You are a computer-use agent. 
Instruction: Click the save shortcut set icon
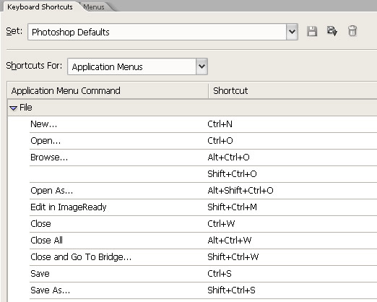pos(312,31)
